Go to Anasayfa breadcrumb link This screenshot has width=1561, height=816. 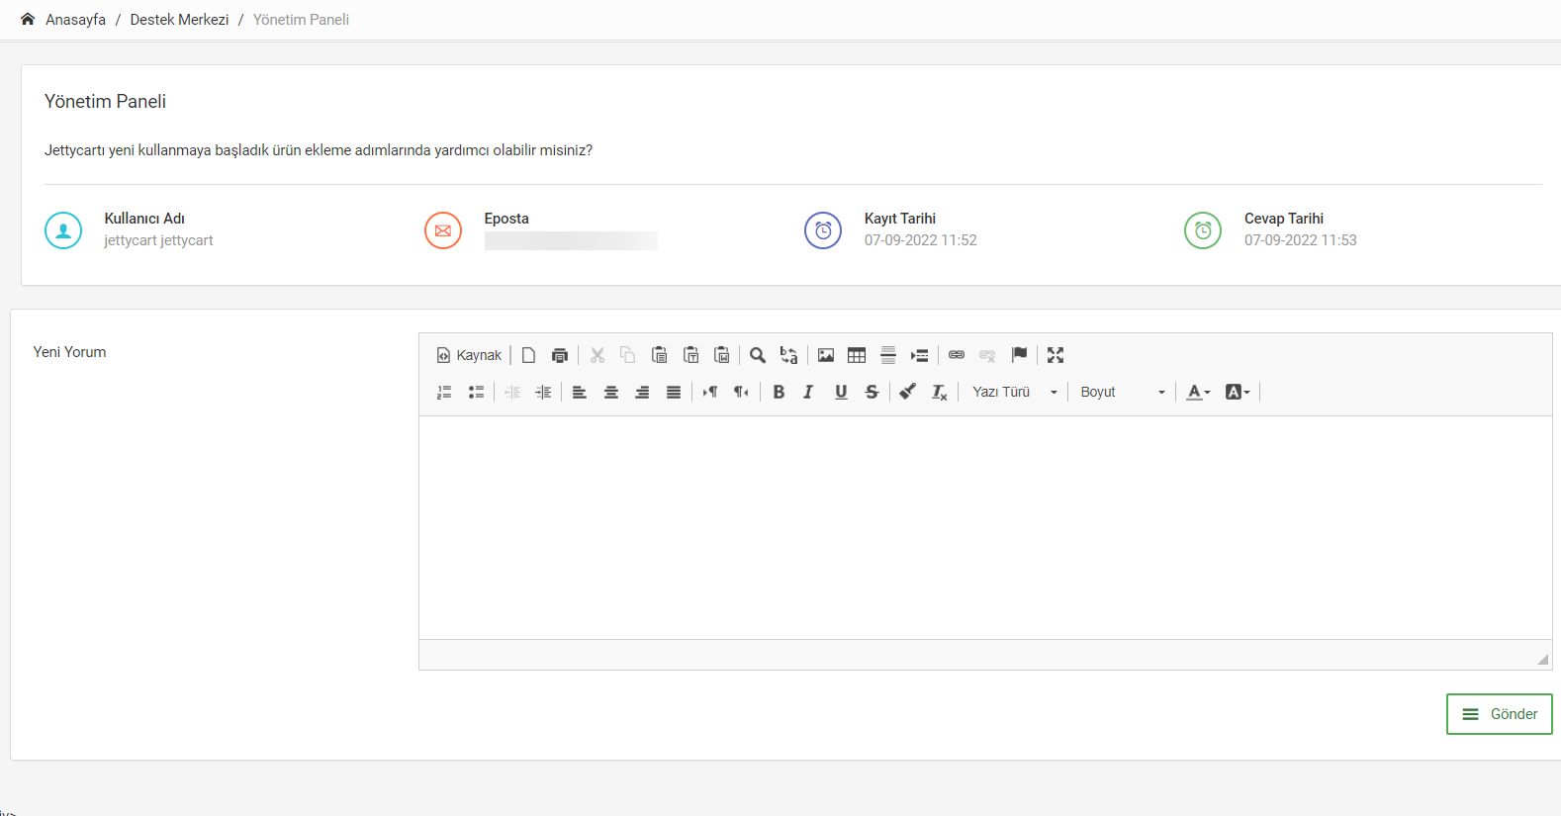point(75,20)
